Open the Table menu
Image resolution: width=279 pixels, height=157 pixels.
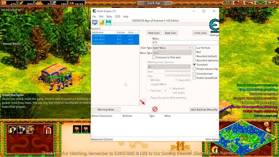[109, 17]
